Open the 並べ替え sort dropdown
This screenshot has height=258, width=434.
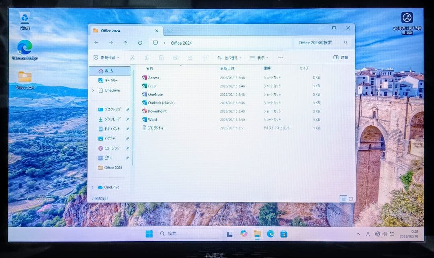[229, 57]
